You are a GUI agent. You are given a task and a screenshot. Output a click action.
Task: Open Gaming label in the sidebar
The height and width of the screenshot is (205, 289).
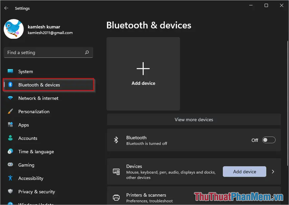[x=26, y=165]
